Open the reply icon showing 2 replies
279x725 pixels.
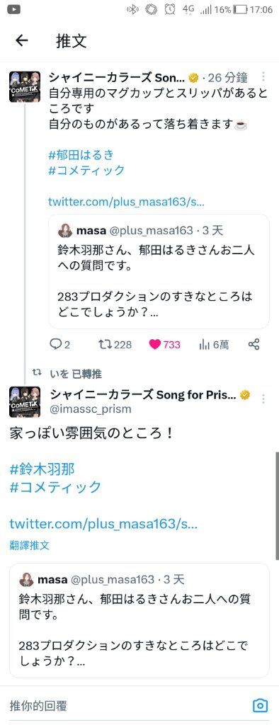pyautogui.click(x=55, y=344)
